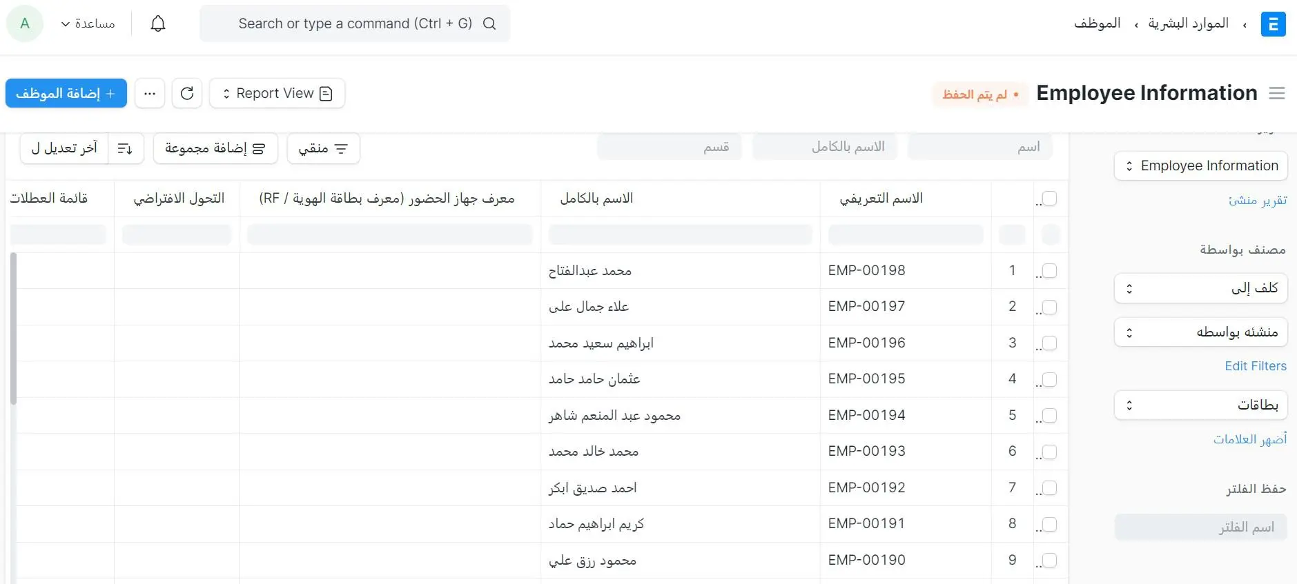Go to الموظف breadcrumb

tap(1097, 23)
